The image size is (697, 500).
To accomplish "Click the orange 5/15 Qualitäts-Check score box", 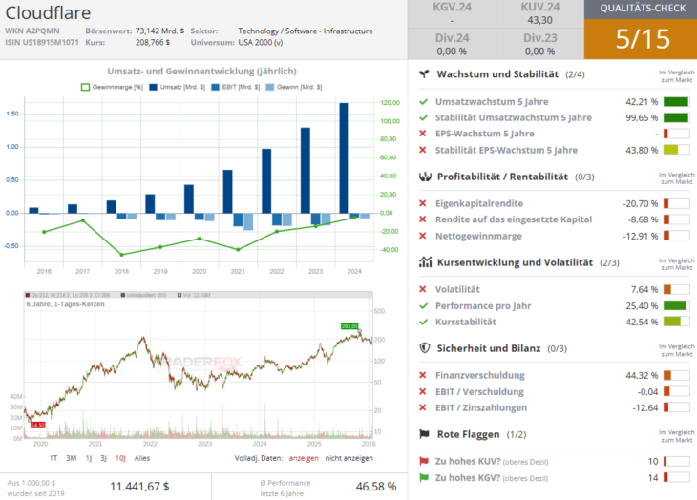I will pyautogui.click(x=640, y=39).
